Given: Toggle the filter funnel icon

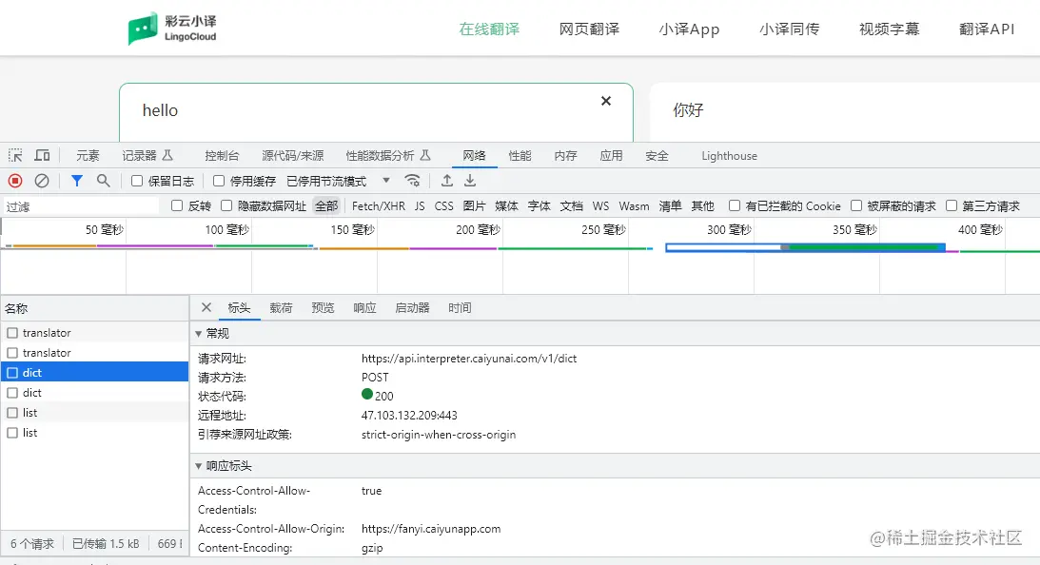Looking at the screenshot, I should (77, 181).
